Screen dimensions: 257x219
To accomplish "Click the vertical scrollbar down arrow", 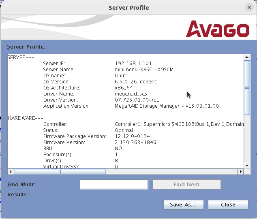I will click(x=247, y=166).
